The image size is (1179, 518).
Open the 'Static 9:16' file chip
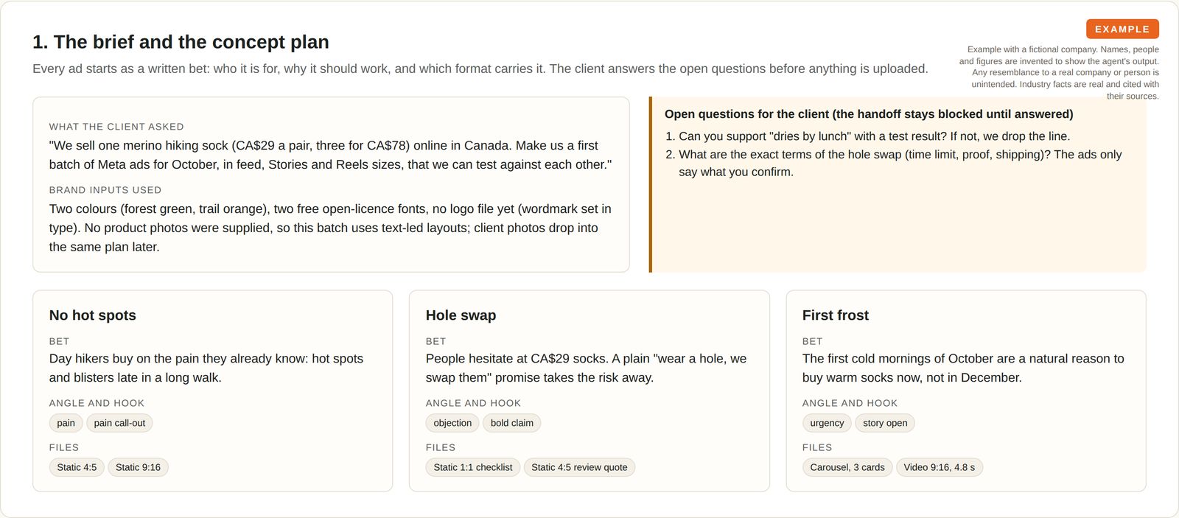coord(138,467)
